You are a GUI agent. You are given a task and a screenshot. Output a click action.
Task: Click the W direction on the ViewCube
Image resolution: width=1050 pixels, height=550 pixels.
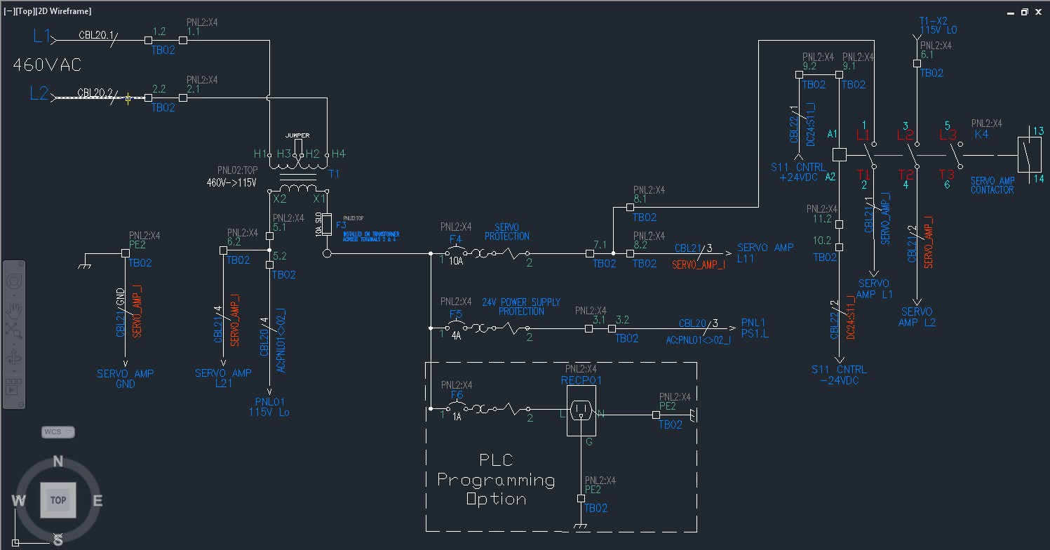pyautogui.click(x=20, y=499)
